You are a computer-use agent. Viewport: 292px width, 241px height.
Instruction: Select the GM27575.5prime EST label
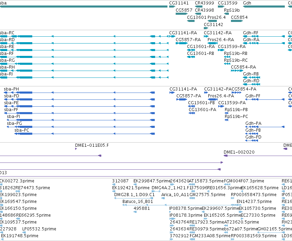207,194
